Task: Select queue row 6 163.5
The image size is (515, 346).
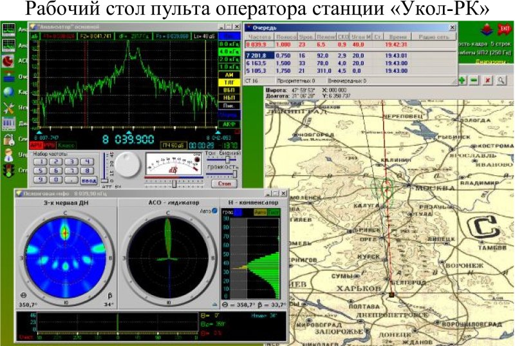Action: 350,63
